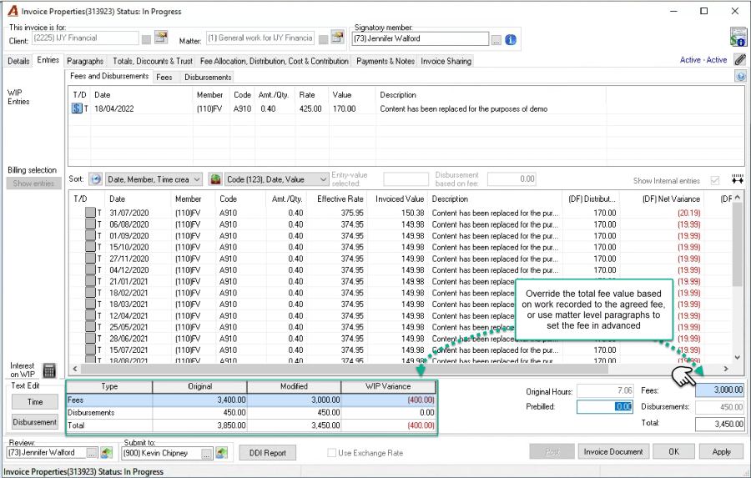Tick the checkbox for the 21/01/2021 entry
This screenshot has height=478, width=751.
[x=90, y=281]
